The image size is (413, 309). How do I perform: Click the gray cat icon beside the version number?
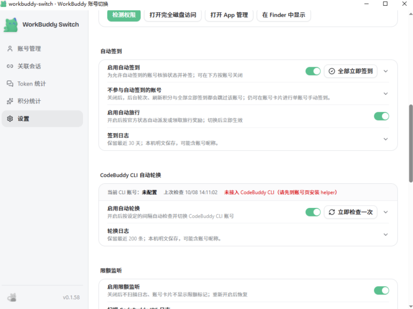(x=12, y=297)
